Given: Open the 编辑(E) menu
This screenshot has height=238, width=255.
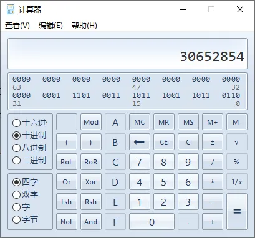Looking at the screenshot, I should [51, 26].
